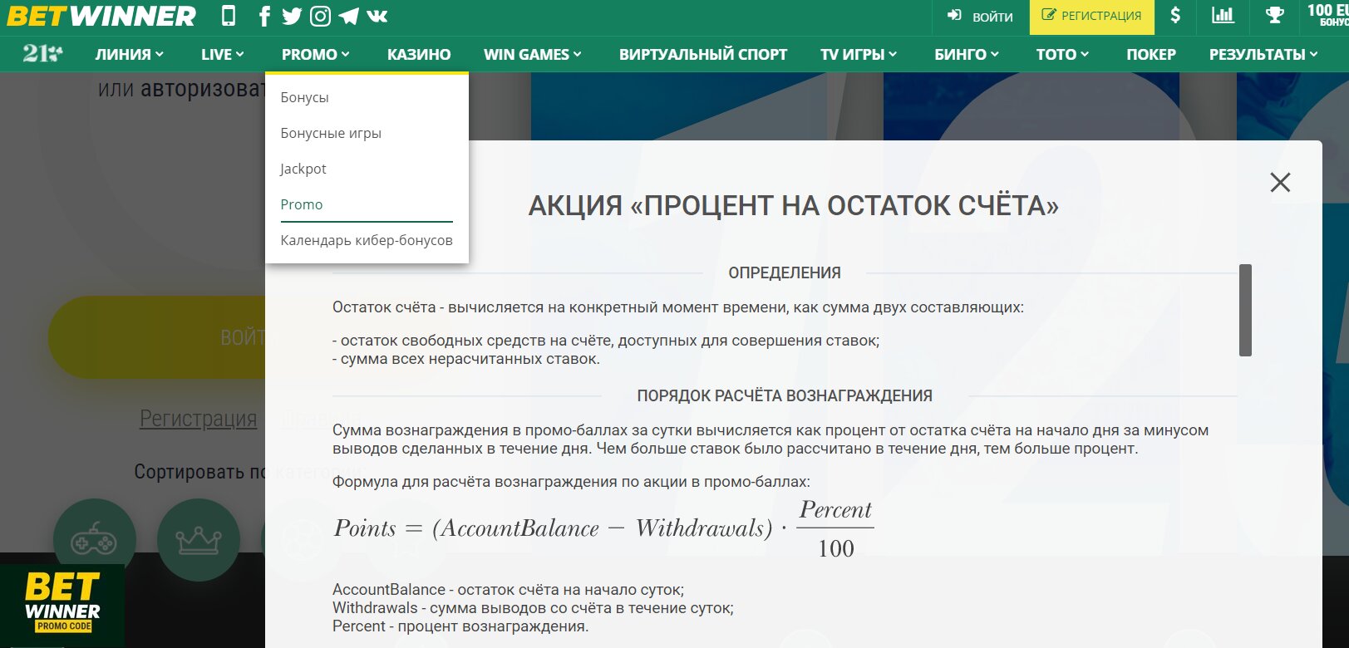The width and height of the screenshot is (1349, 648).
Task: Expand the ЛИНИЯ dropdown menu
Action: coord(129,54)
